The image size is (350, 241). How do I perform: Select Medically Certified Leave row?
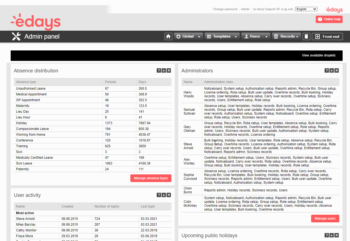93,158
